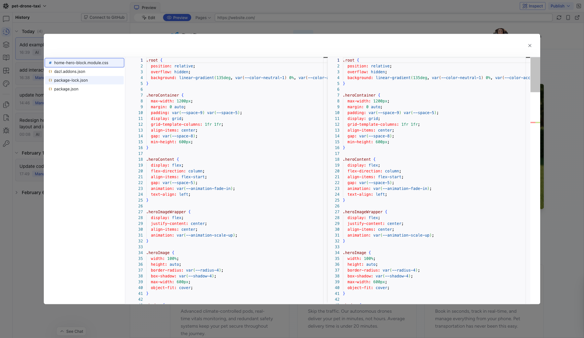Open preview in new window icon
The height and width of the screenshot is (338, 584).
[x=577, y=17]
